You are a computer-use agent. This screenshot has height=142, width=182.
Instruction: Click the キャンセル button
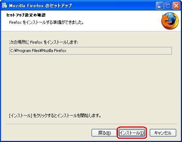coord(163,133)
